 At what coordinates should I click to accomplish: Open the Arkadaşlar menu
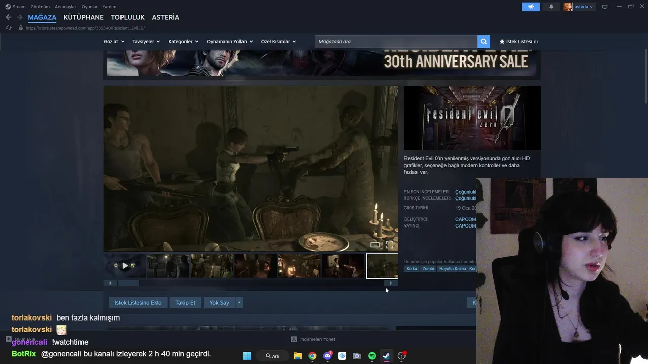click(65, 7)
